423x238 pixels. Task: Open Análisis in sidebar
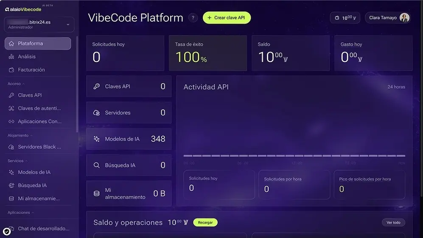[x=38, y=56]
